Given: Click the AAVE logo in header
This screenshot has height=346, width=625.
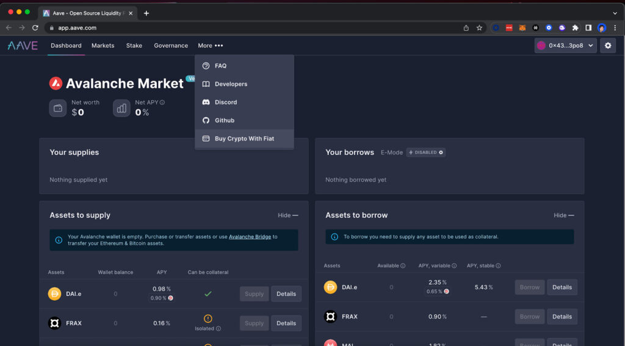Looking at the screenshot, I should 23,46.
